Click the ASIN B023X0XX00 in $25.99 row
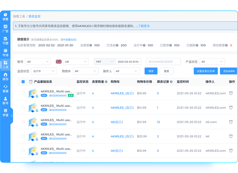The height and width of the screenshot is (173, 238). click(x=58, y=139)
